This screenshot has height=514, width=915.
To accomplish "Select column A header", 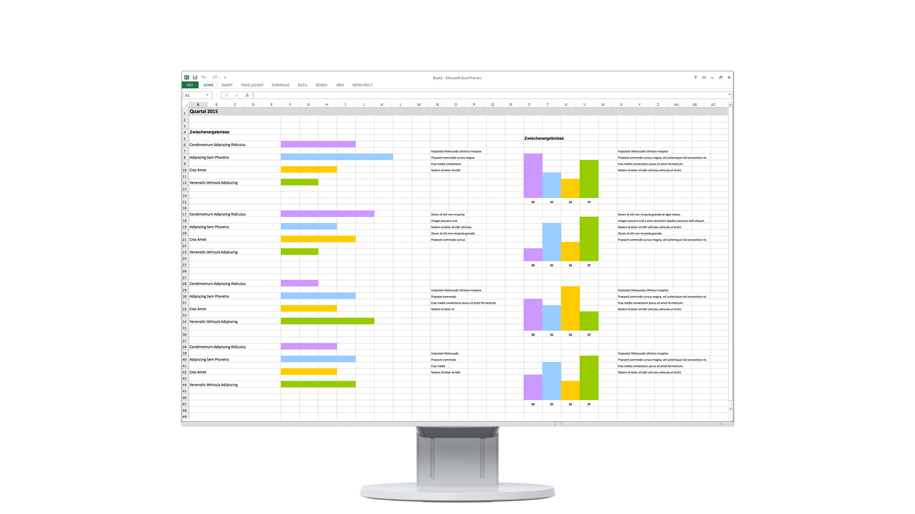I will click(x=198, y=105).
